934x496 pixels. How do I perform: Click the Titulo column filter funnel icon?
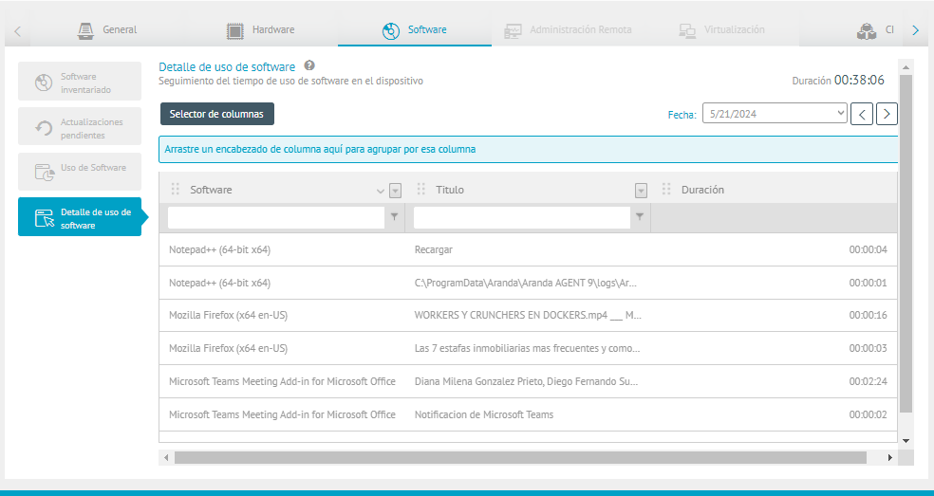click(x=641, y=217)
